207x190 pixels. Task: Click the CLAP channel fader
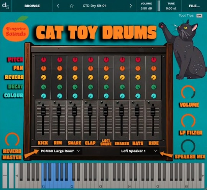click(90, 111)
